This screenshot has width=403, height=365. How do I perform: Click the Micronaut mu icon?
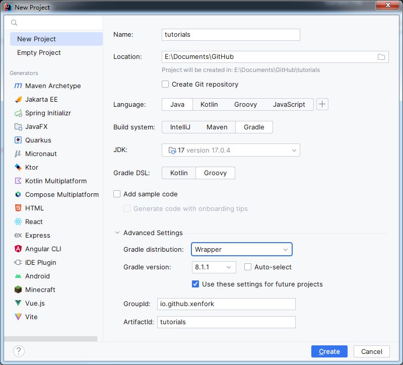(x=18, y=154)
